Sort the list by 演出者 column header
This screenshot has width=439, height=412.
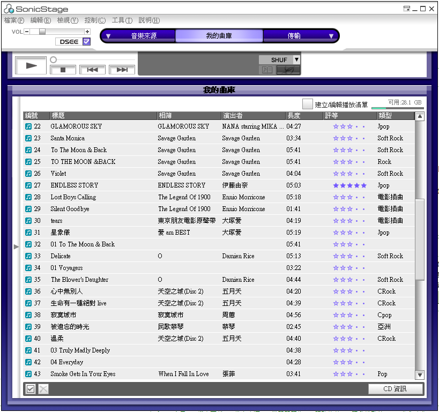tap(253, 116)
